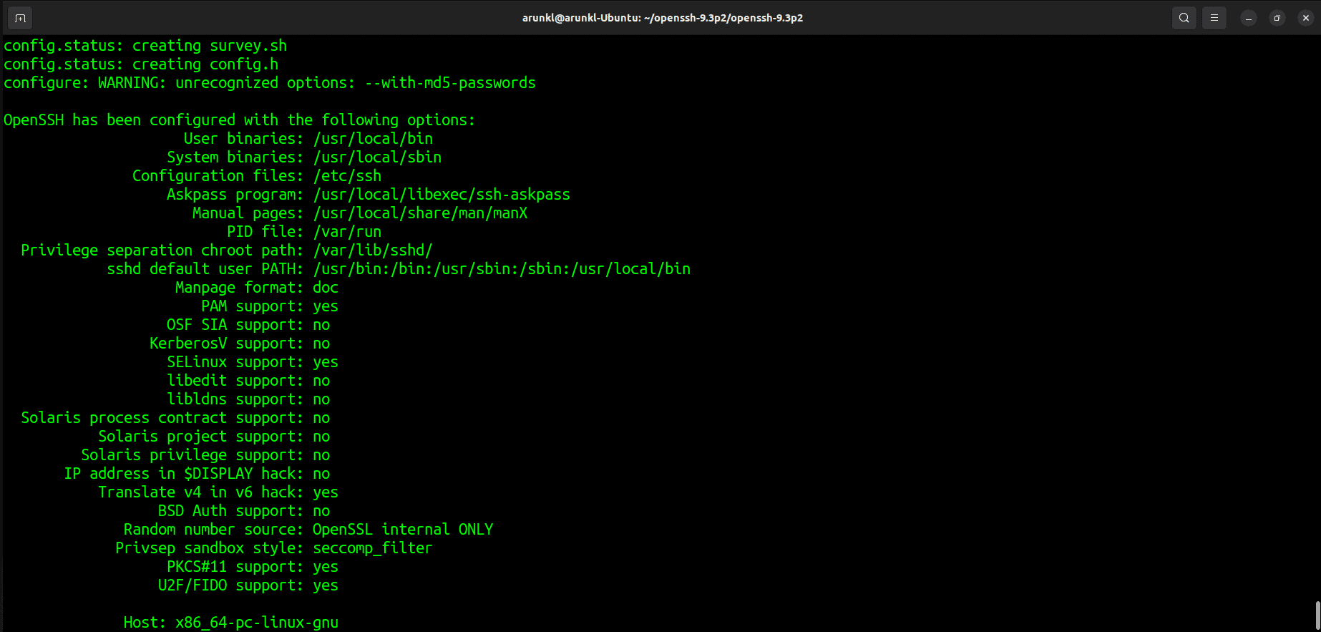The height and width of the screenshot is (632, 1321).
Task: Click the terminal scrollbar thumb
Action: 1317,615
